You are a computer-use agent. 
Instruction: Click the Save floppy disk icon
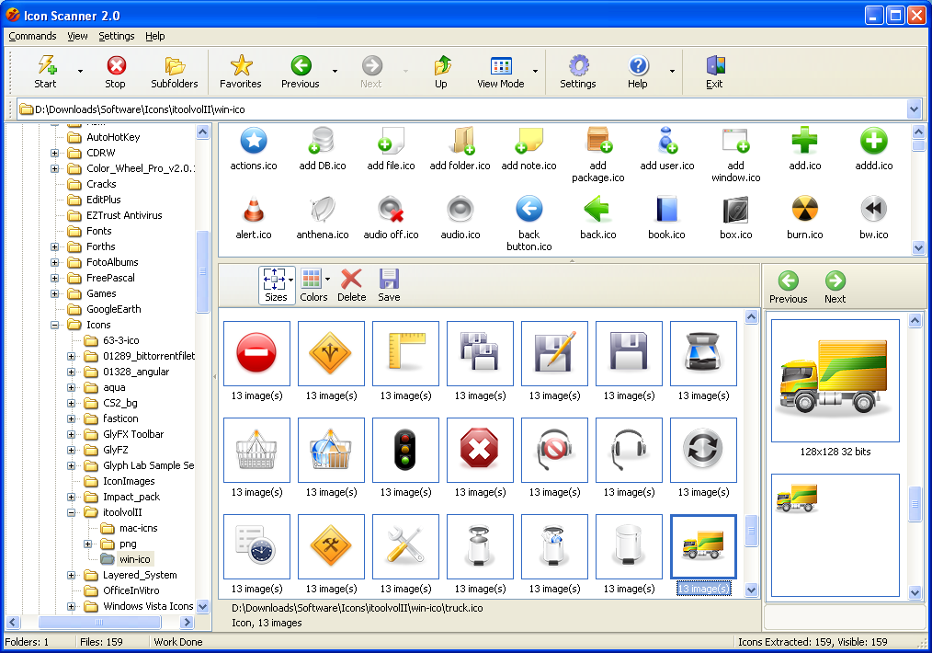pyautogui.click(x=389, y=280)
